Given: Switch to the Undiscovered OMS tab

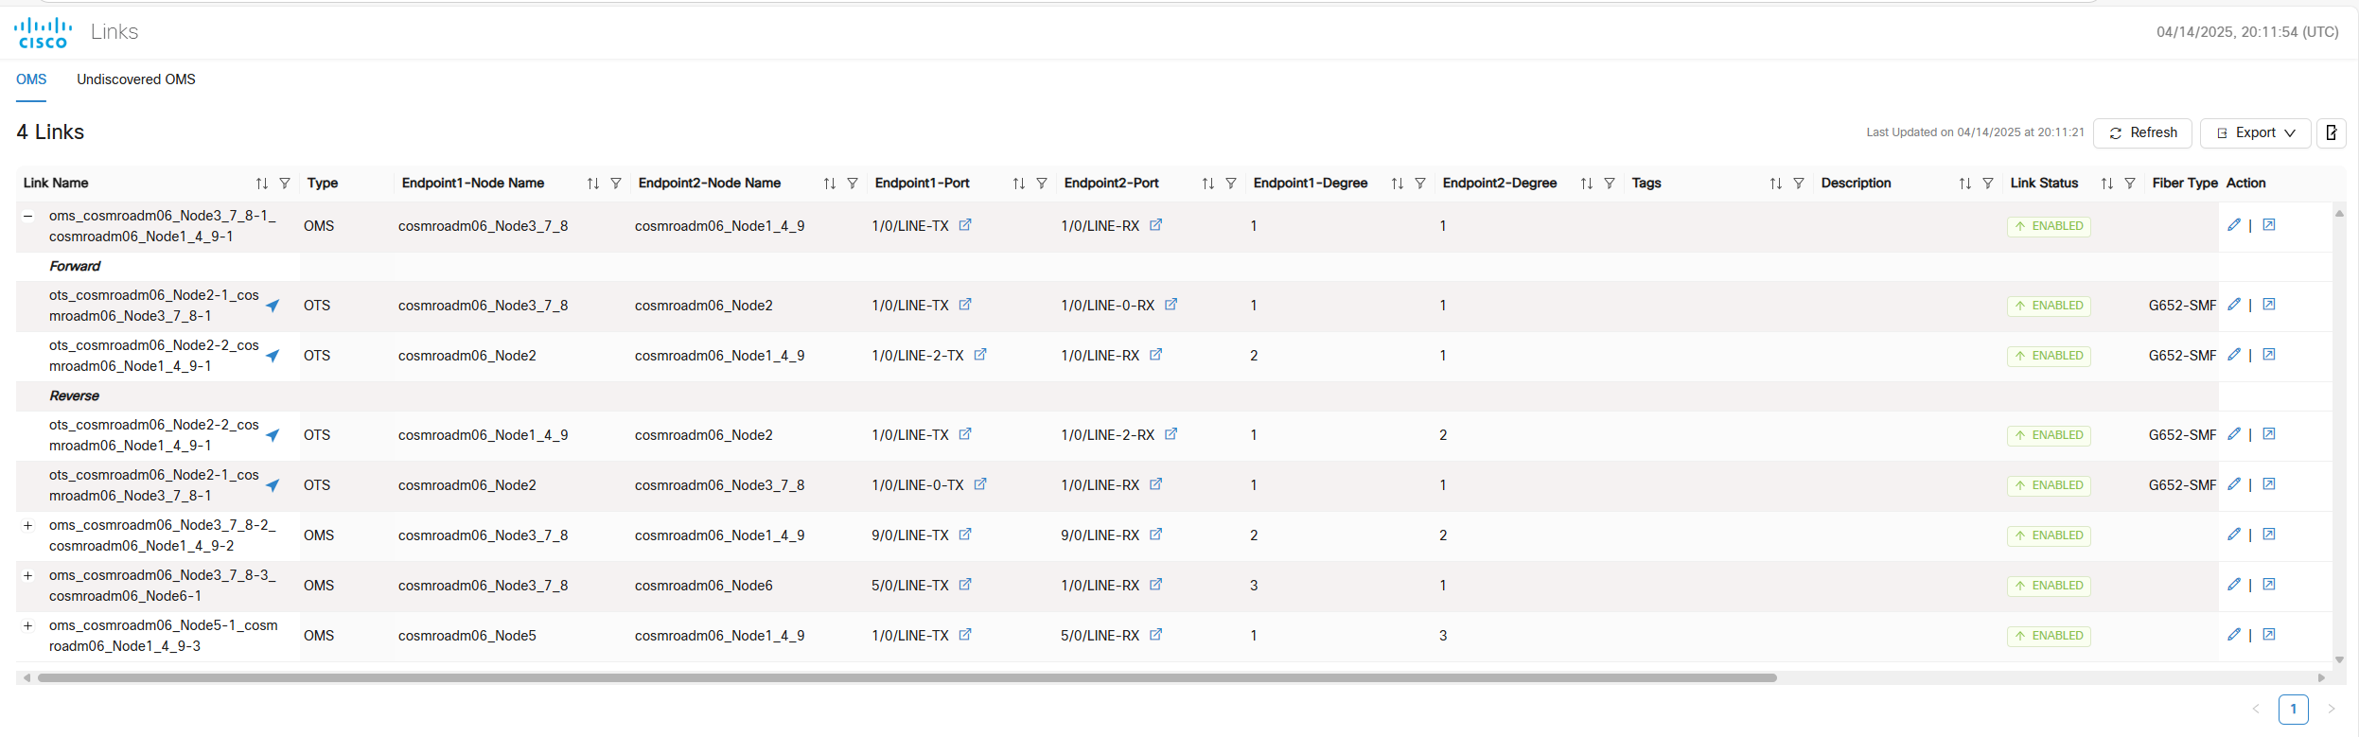Looking at the screenshot, I should click(x=136, y=79).
